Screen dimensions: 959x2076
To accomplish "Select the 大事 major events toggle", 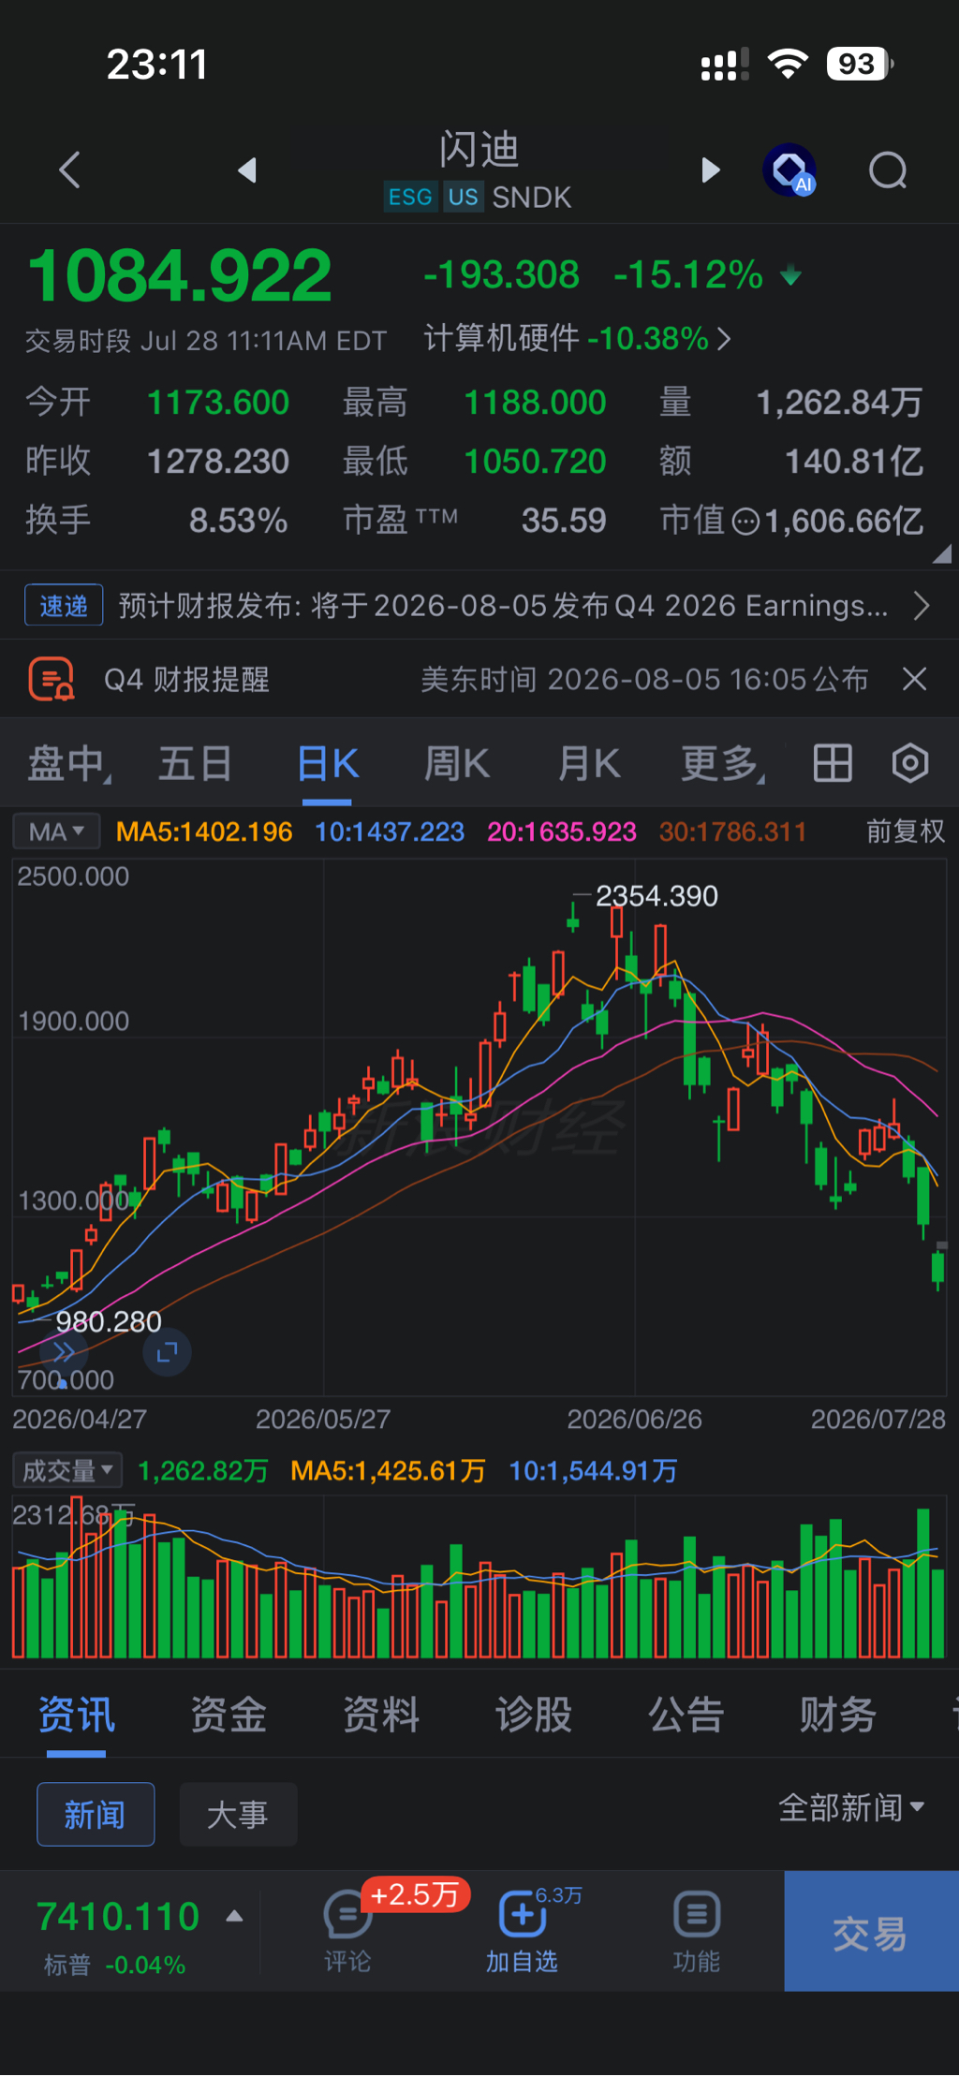I will tap(238, 1814).
